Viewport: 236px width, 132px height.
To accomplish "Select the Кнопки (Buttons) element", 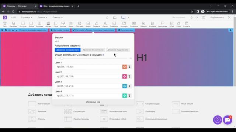I will pos(63,24).
